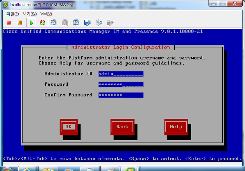
Task: Open the file explorer folder taskbar icon
Action: point(49,169)
